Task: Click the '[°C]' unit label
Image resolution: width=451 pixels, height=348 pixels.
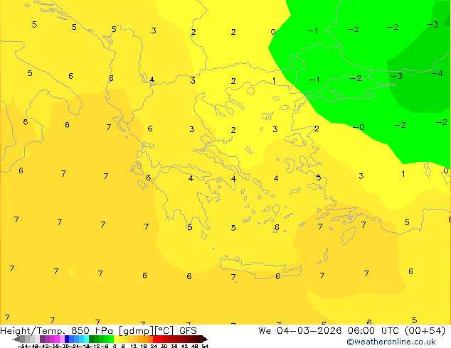Action: pos(164,331)
